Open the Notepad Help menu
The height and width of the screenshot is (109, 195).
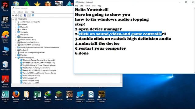click(99, 6)
